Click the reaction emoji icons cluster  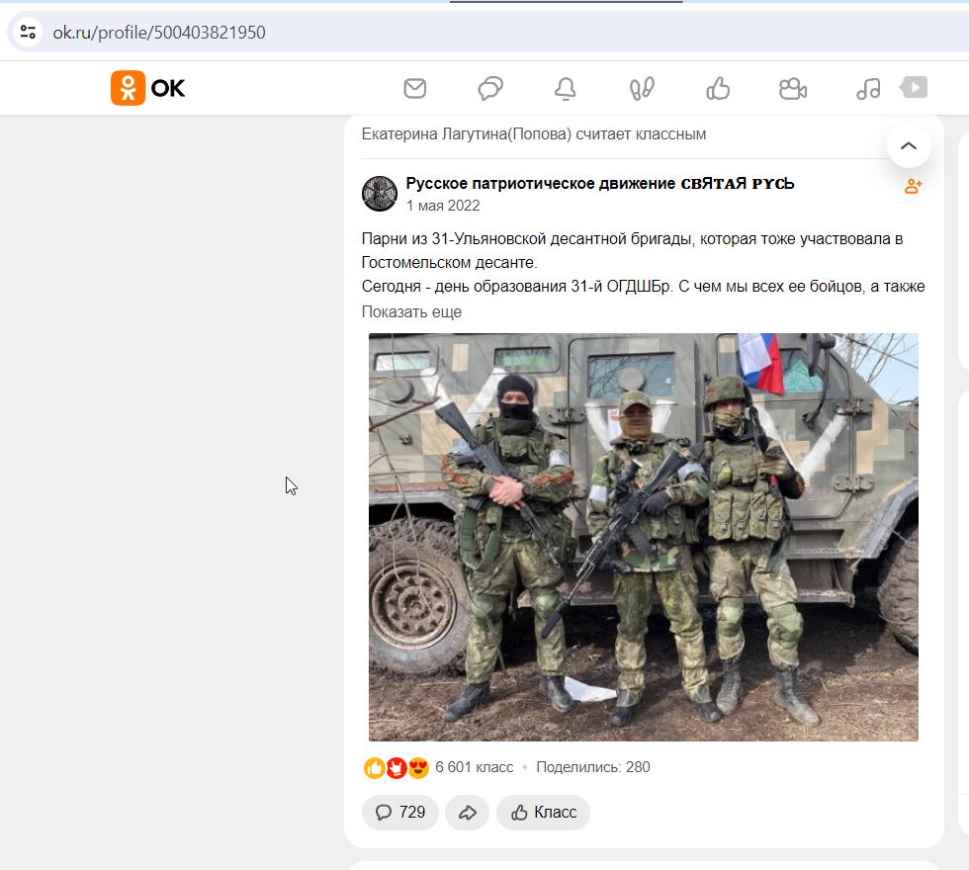(396, 767)
